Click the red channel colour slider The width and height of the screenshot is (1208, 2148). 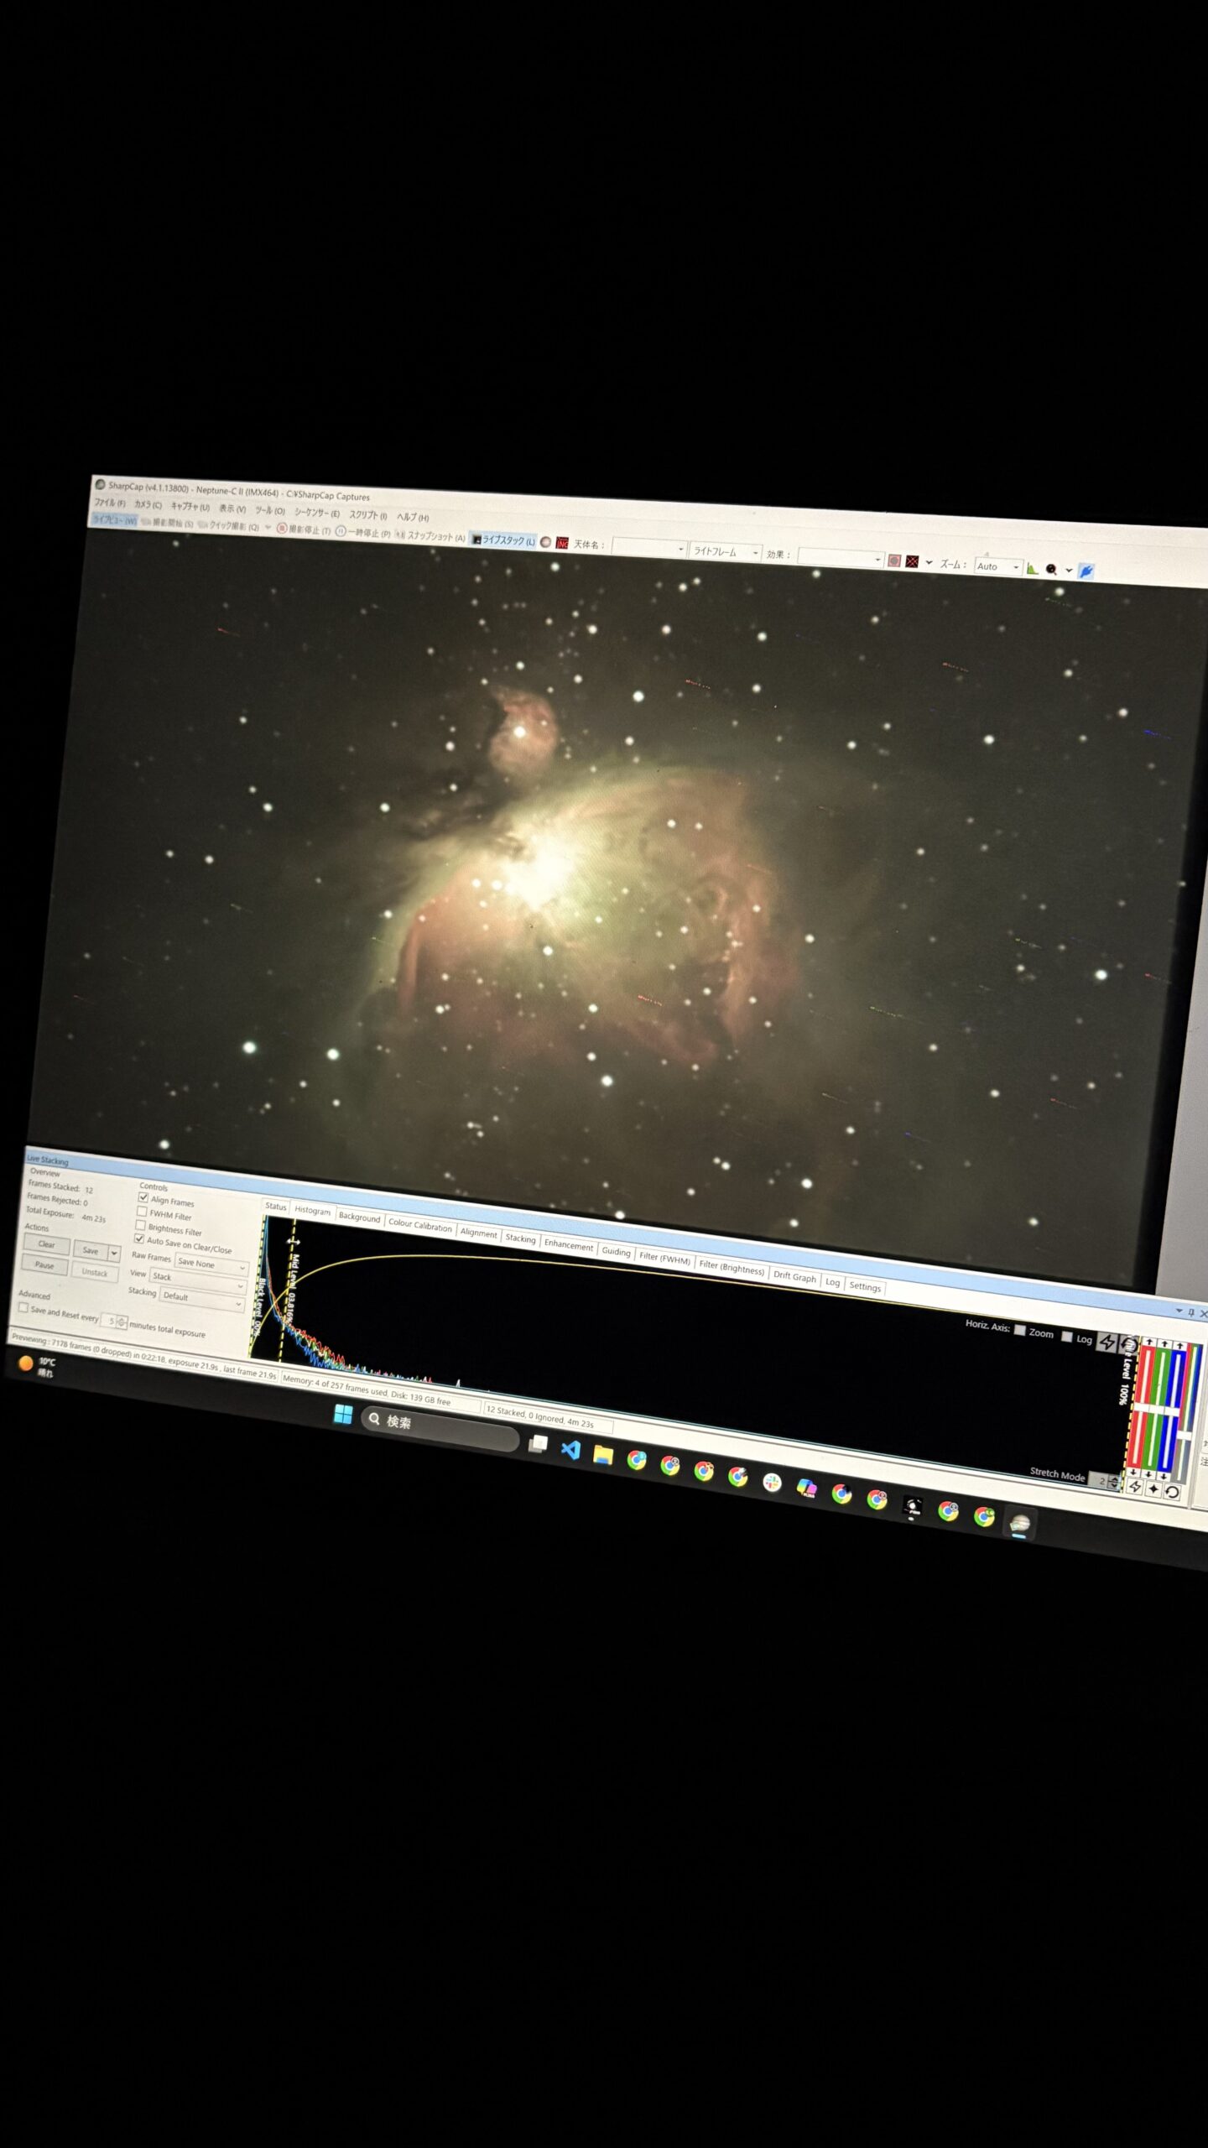pyautogui.click(x=1143, y=1410)
